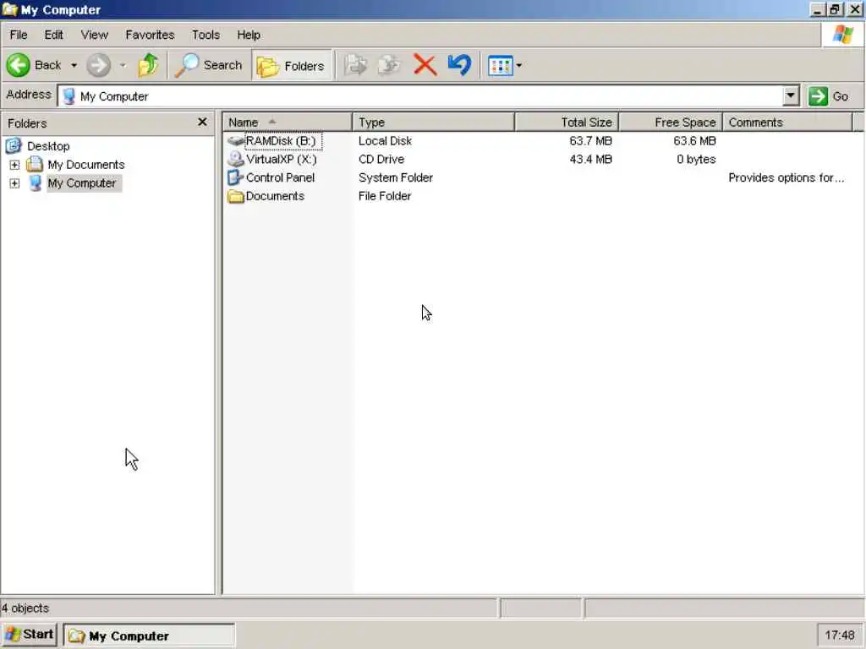This screenshot has width=866, height=649.
Task: Expand the My Computer tree node
Action: tap(14, 183)
